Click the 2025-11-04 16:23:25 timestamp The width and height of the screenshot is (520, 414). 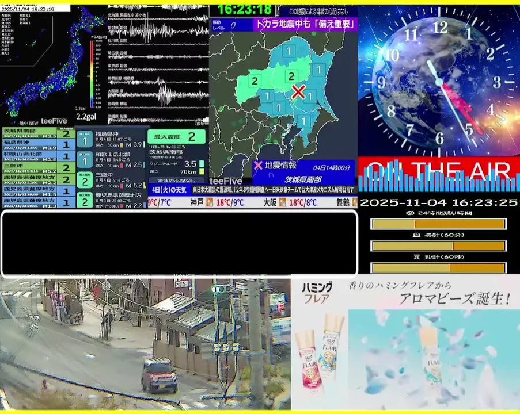pyautogui.click(x=439, y=202)
